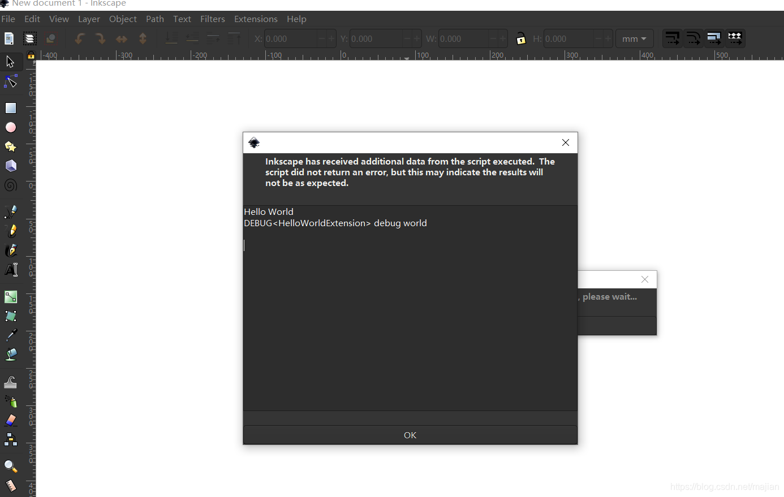Select the Text tool
Viewport: 784px width, 497px height.
tap(10, 270)
